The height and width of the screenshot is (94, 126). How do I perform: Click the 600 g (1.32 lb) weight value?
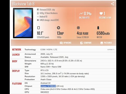[x=47, y=64]
